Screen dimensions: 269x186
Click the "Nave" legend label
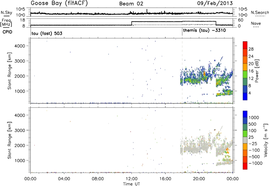[256, 23]
